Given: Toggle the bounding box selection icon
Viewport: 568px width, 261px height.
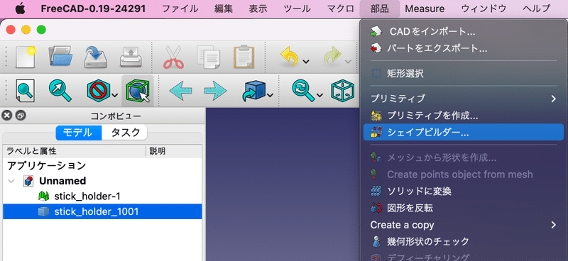Looking at the screenshot, I should (x=138, y=91).
